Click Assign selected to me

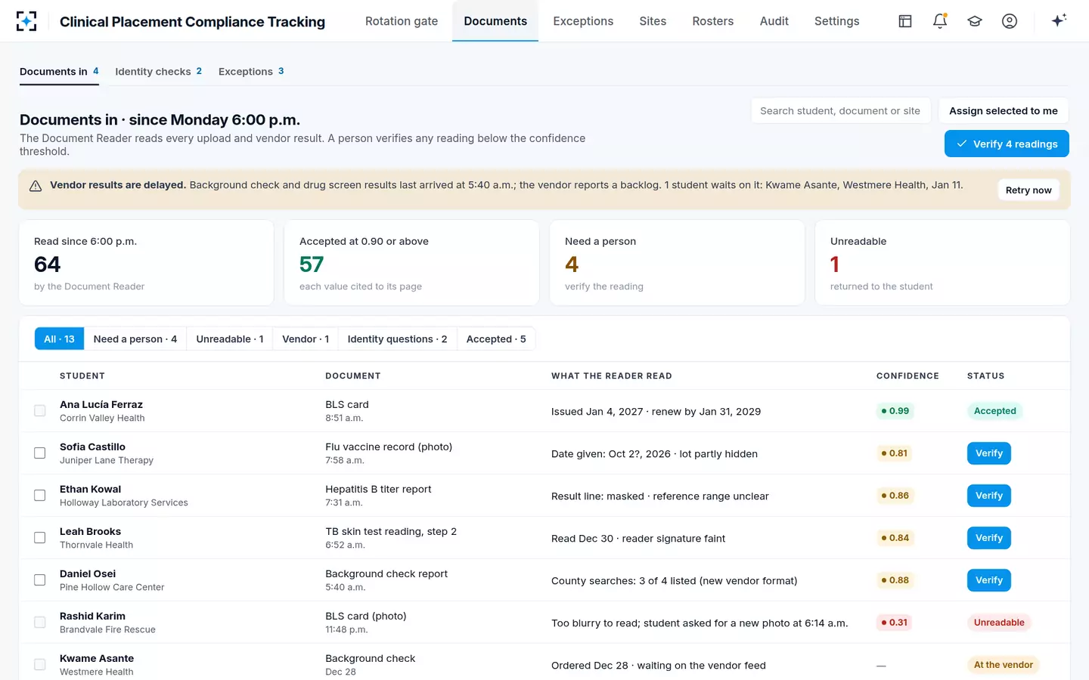click(1004, 111)
